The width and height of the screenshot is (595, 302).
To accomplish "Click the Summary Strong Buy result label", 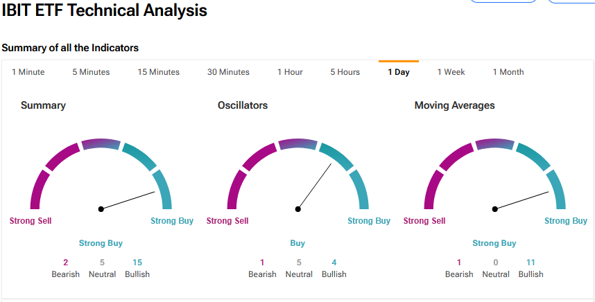I will 101,243.
